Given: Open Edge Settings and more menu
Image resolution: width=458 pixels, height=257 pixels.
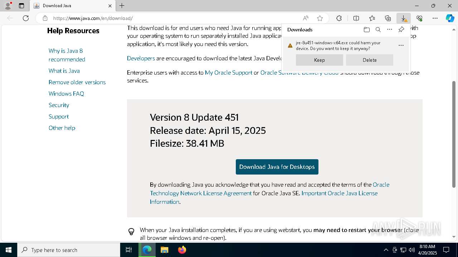Looking at the screenshot, I should tap(435, 18).
